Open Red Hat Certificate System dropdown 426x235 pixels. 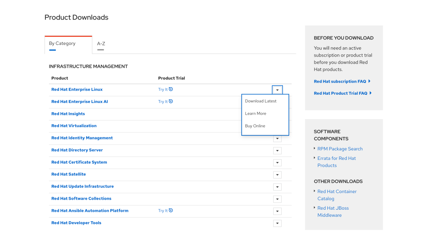[x=277, y=163]
